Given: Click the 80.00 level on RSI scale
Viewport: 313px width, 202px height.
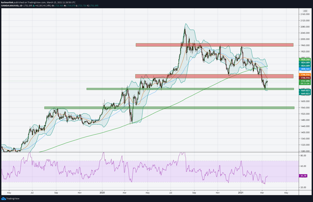Looking at the screenshot, I should (x=303, y=156).
